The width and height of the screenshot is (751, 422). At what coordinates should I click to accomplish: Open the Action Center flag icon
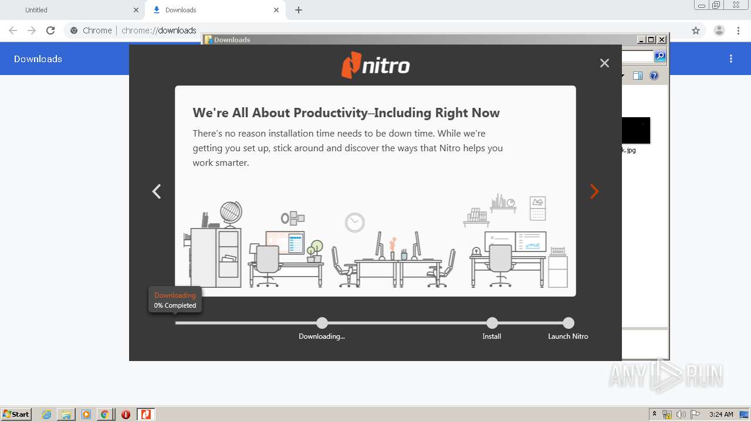(695, 414)
